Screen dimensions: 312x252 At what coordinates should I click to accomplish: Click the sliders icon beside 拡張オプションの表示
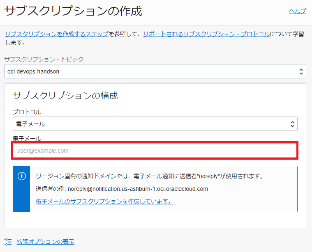pos(8,242)
